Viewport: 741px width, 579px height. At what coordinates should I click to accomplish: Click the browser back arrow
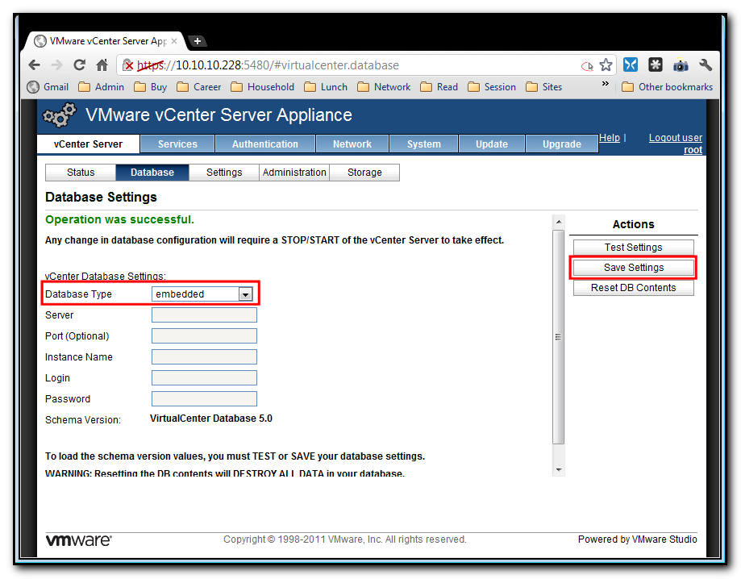tap(35, 65)
